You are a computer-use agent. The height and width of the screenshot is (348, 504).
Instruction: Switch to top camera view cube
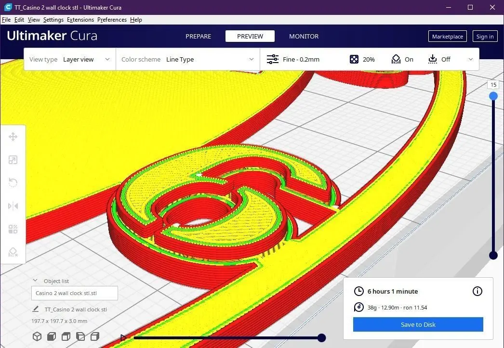[x=66, y=336]
